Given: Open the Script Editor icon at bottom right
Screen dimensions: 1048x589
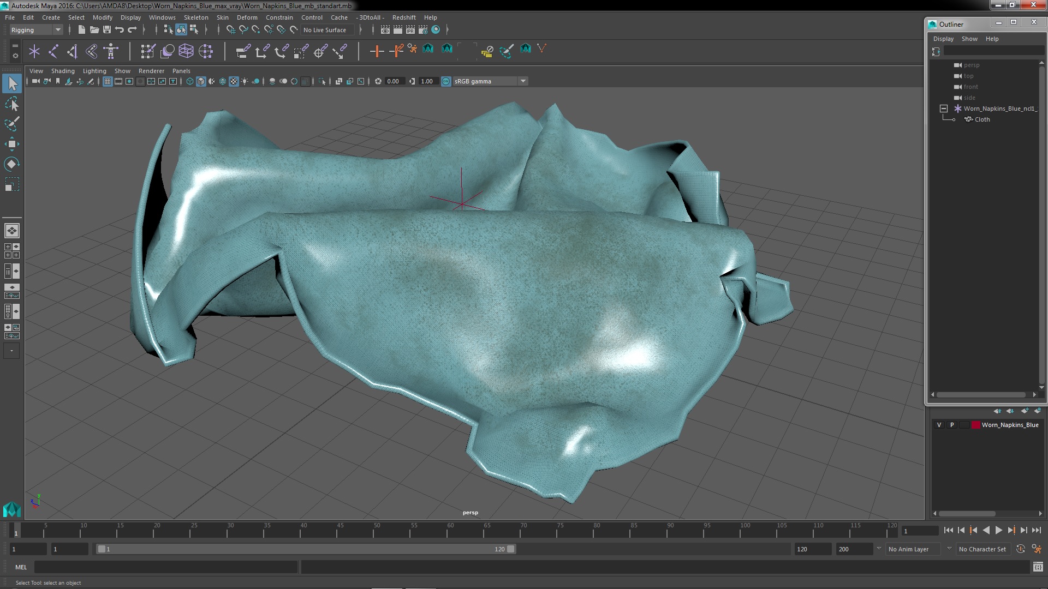Looking at the screenshot, I should (1038, 567).
